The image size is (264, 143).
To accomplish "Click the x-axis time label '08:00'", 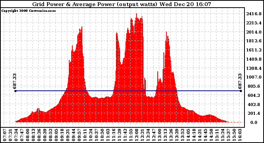I will tap(28, 135).
